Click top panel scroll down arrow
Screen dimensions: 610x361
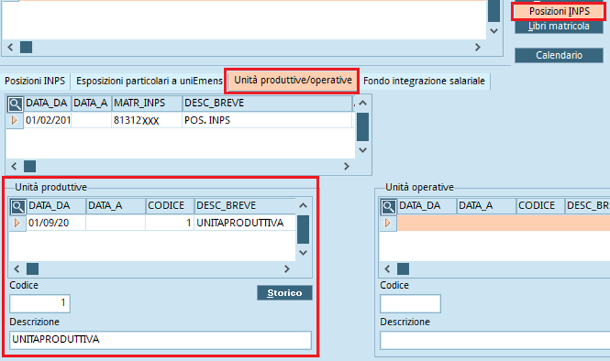[494, 31]
